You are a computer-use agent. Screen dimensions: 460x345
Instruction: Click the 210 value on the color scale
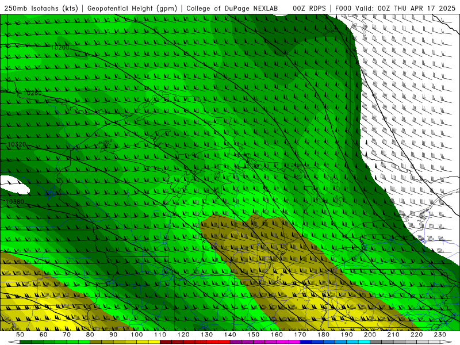point(393,335)
